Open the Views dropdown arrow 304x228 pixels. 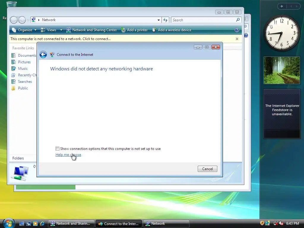coord(61,30)
